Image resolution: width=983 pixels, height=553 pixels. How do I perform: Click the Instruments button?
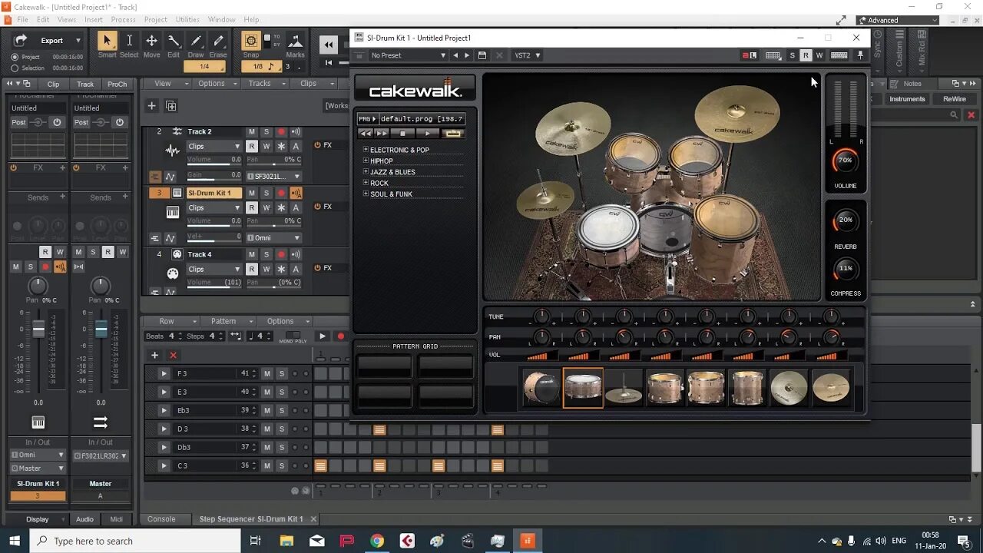click(x=907, y=99)
